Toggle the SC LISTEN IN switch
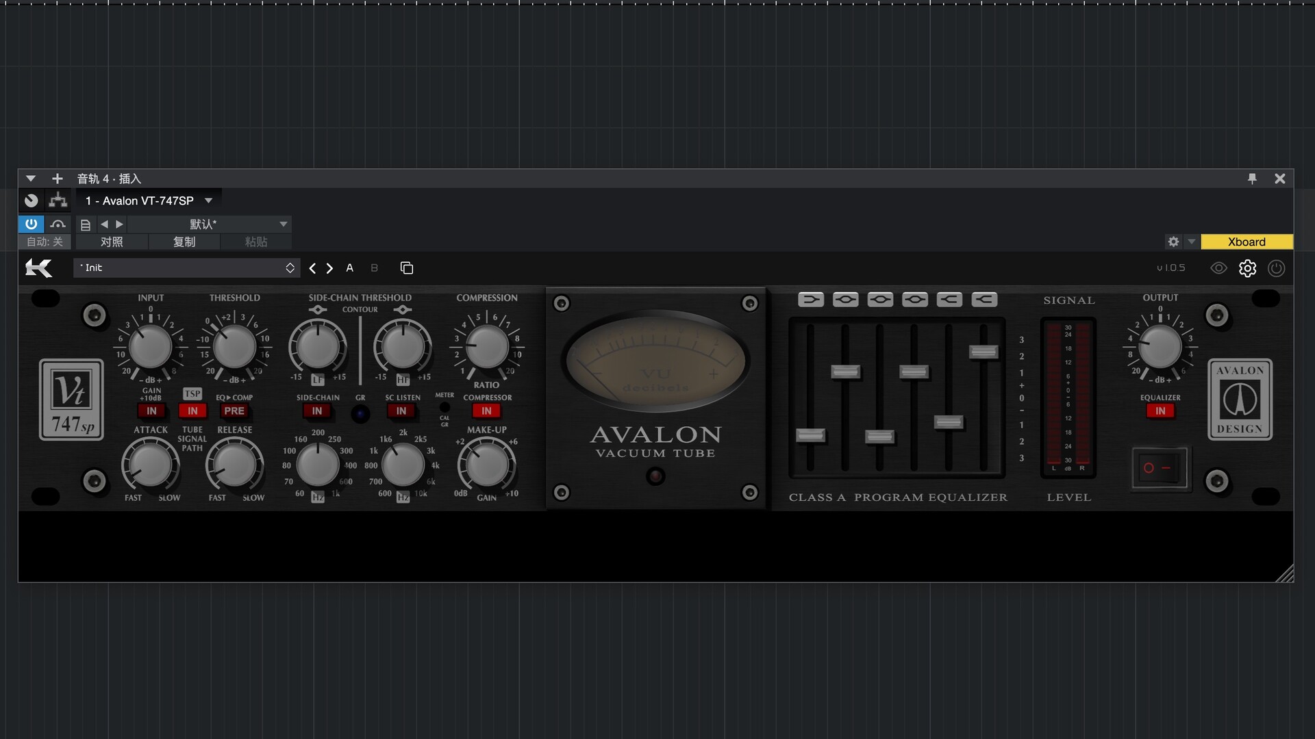Image resolution: width=1315 pixels, height=739 pixels. point(401,411)
